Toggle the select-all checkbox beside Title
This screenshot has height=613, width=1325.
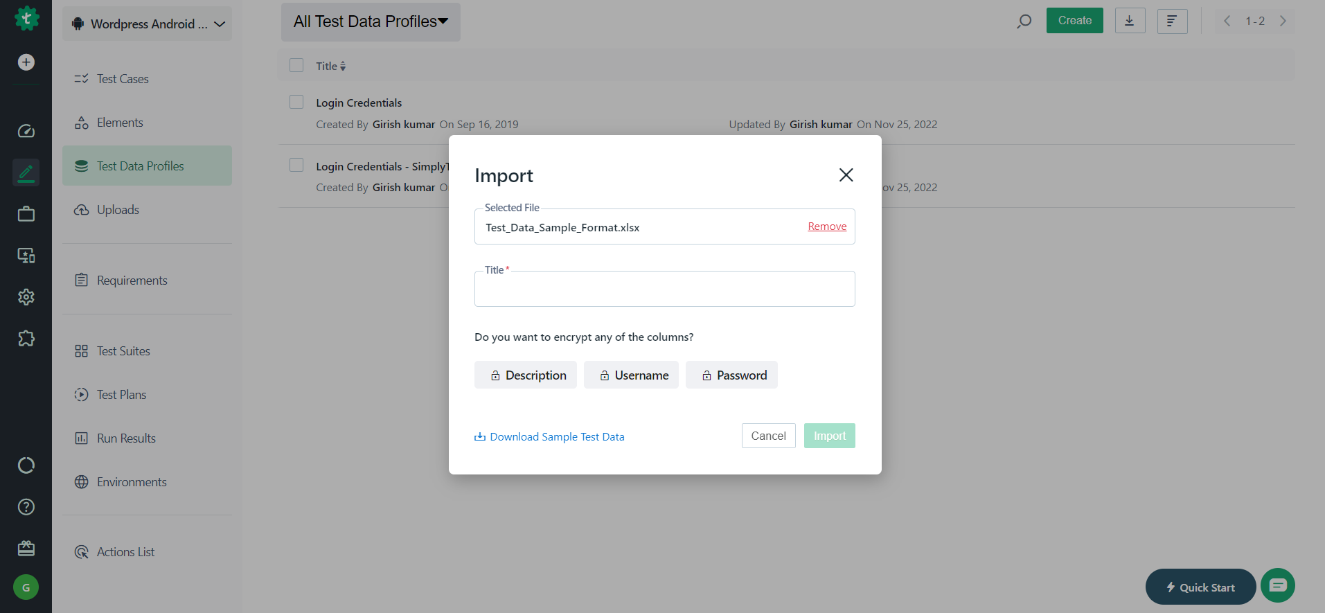pyautogui.click(x=296, y=65)
